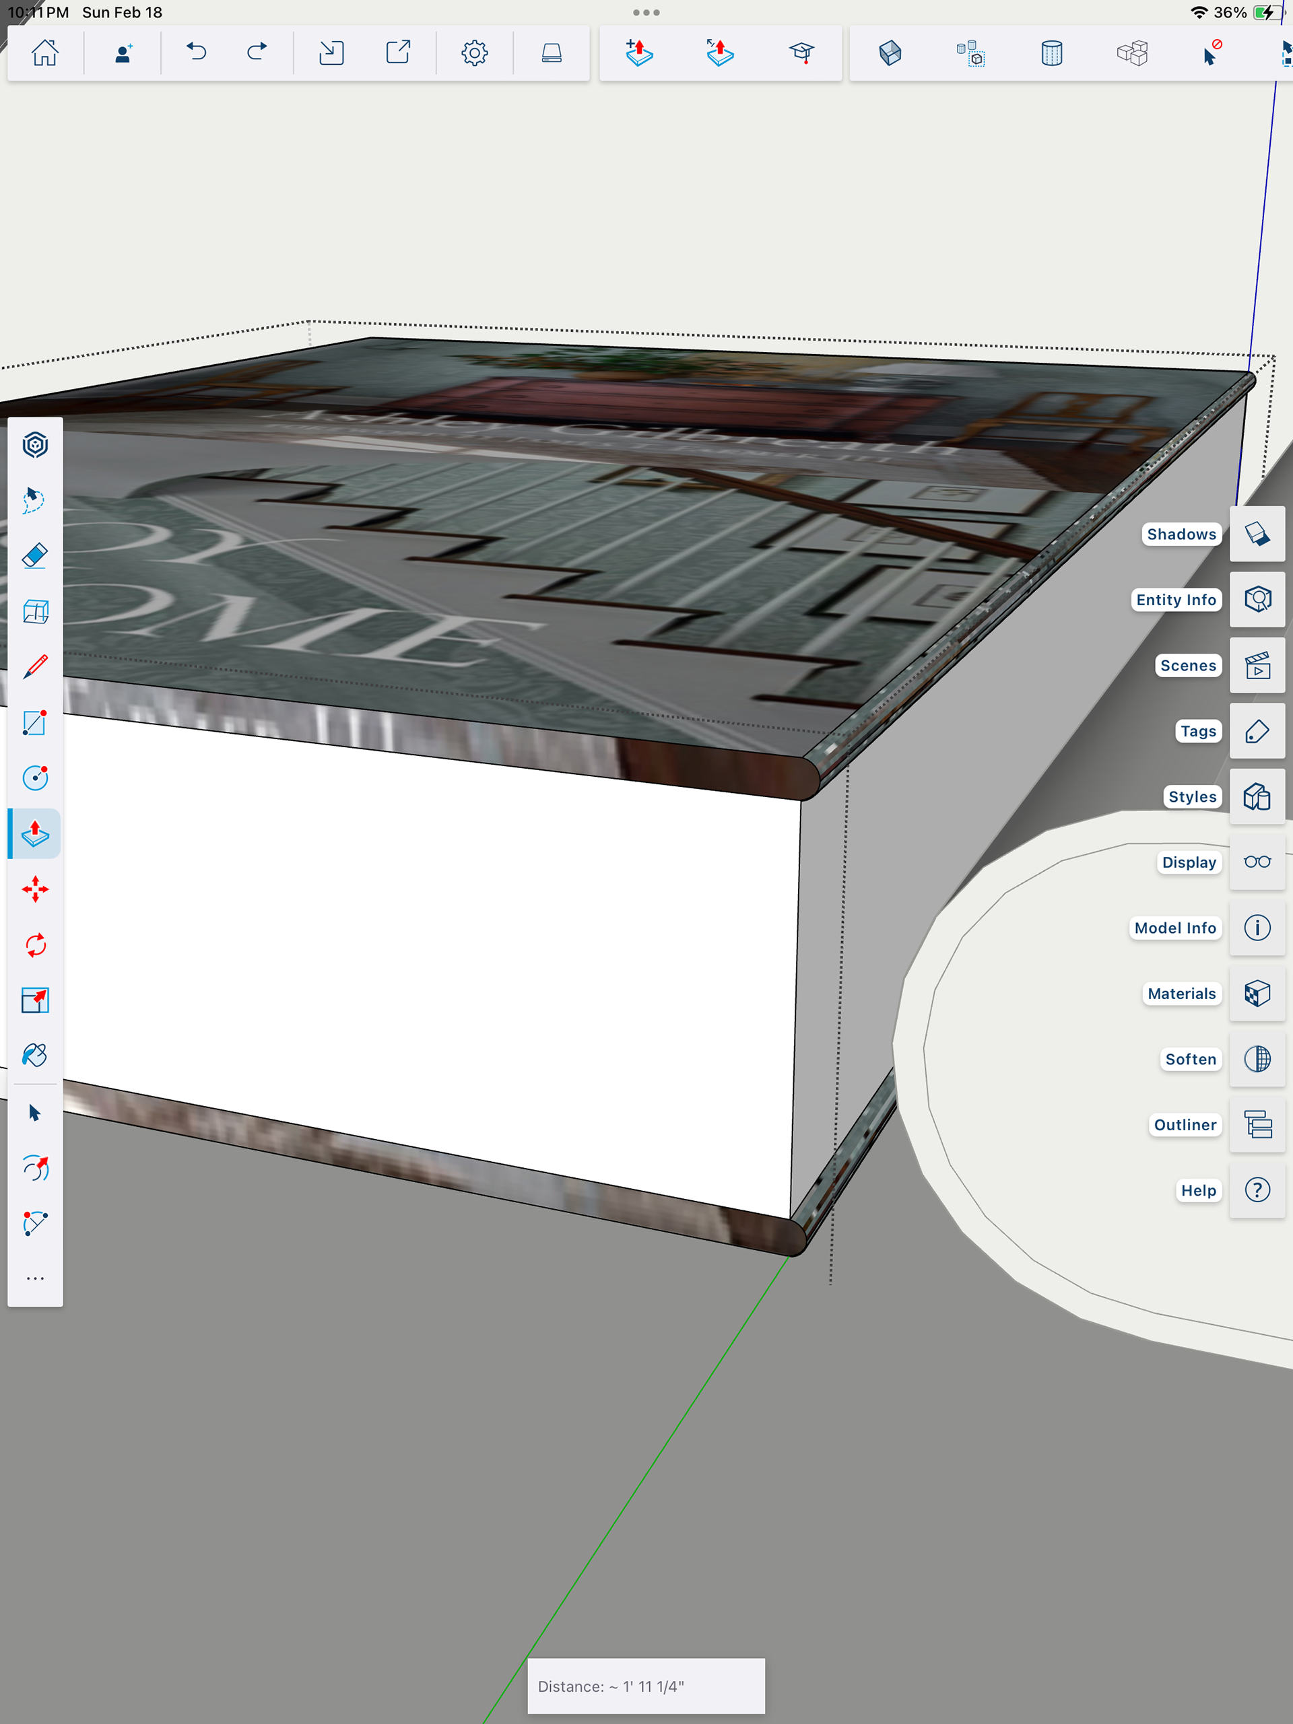Viewport: 1293px width, 1724px height.
Task: Tap the Styles label button
Action: [x=1191, y=796]
